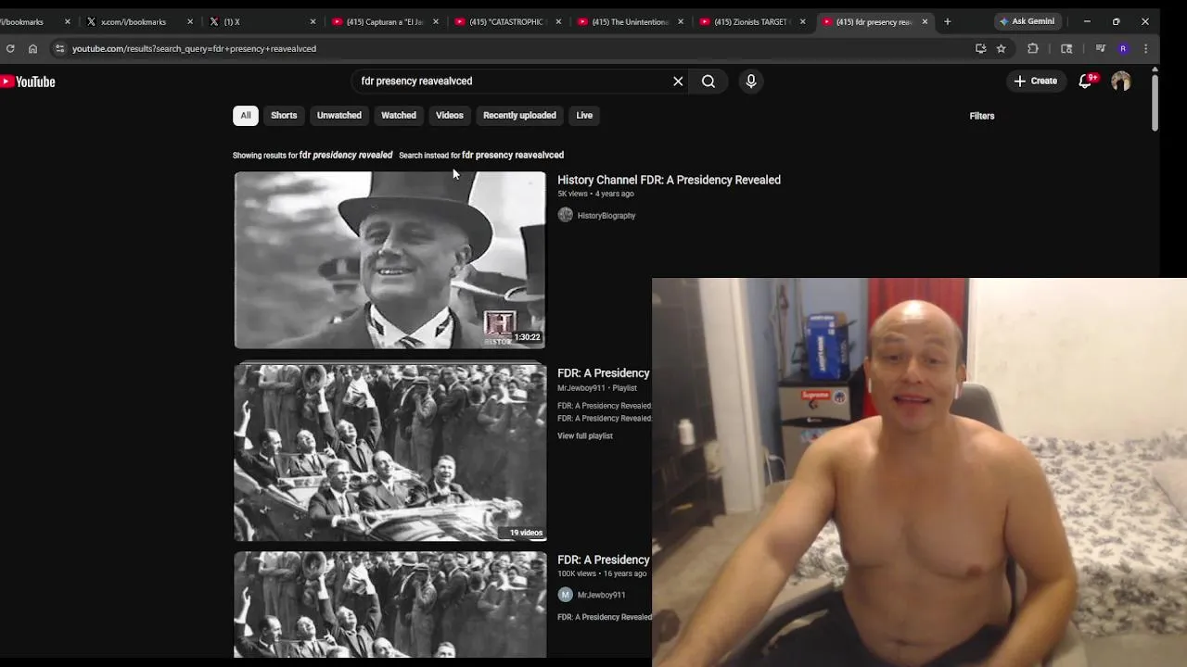Click the YouTube logo home link

(x=28, y=82)
